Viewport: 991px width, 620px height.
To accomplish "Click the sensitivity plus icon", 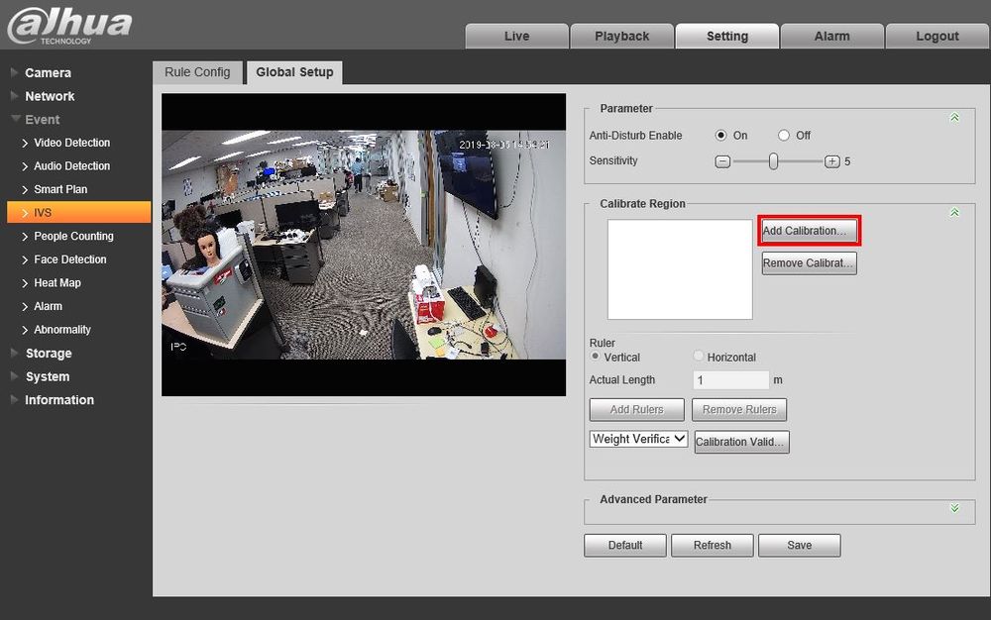I will tap(832, 161).
